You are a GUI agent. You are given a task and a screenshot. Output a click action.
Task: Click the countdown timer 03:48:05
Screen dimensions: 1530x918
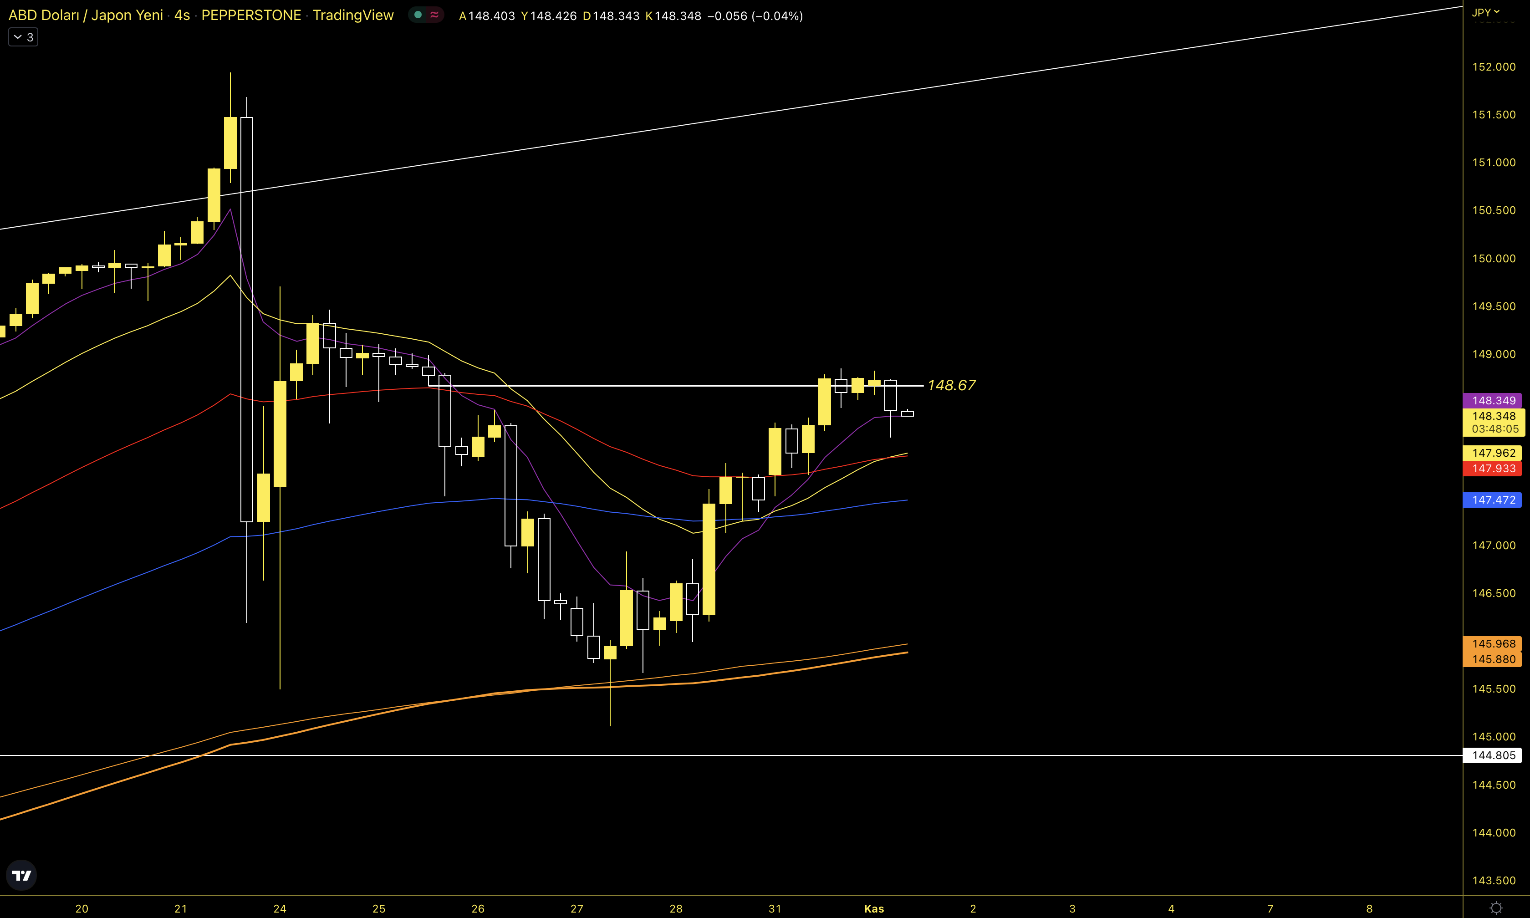[1495, 429]
